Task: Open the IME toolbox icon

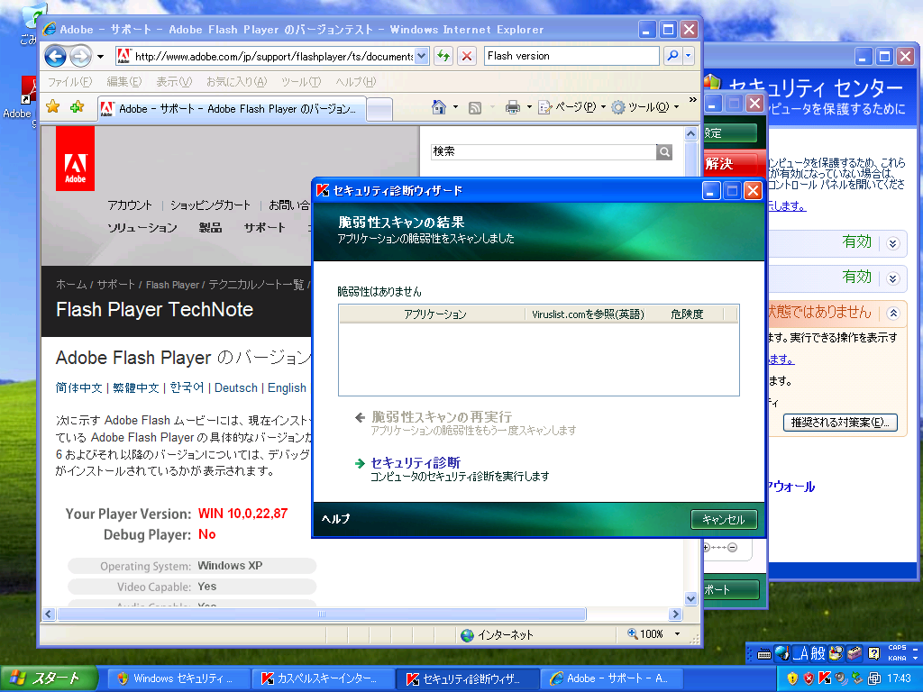Action: point(854,653)
